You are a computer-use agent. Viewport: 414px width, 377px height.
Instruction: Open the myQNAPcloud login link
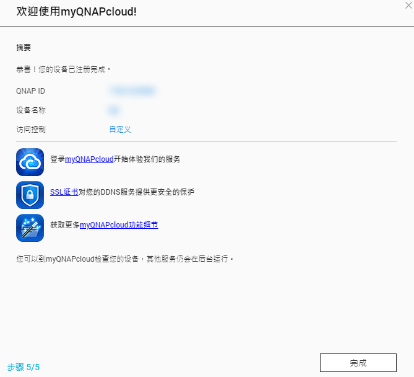pyautogui.click(x=89, y=159)
